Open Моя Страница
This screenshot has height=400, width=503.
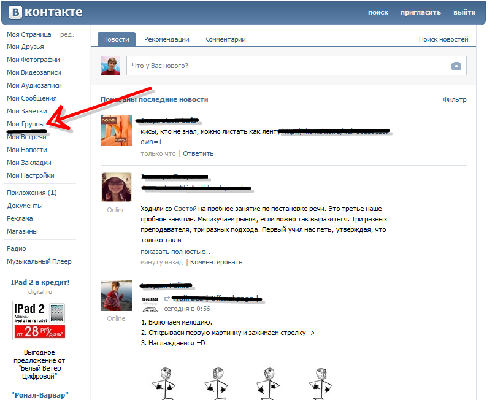(29, 34)
